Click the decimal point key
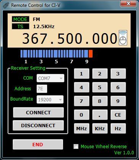The height and width of the screenshot is (160, 139). click(x=100, y=115)
